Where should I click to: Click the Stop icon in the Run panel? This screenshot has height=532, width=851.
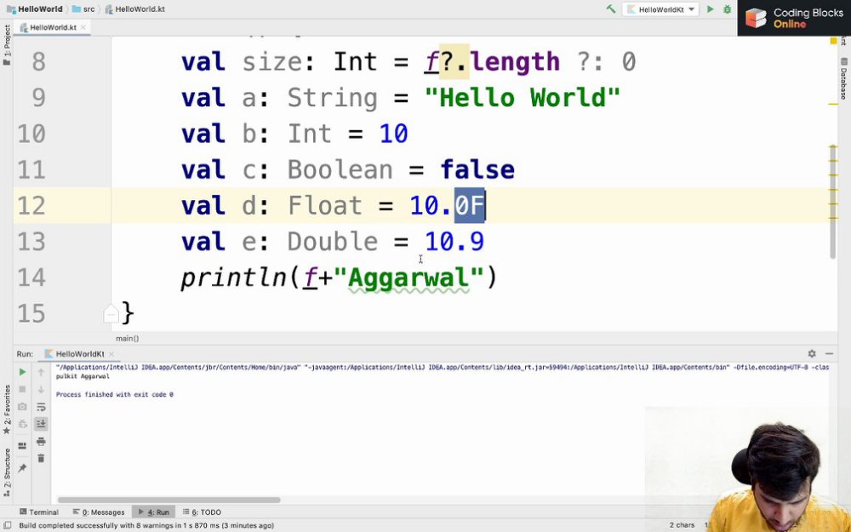point(22,389)
